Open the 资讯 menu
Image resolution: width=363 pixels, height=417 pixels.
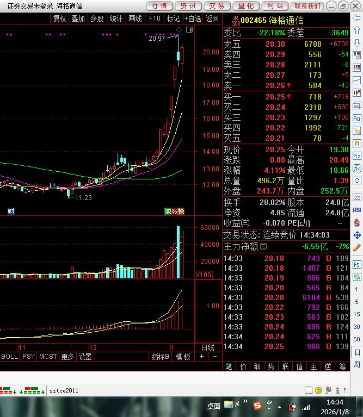(x=188, y=6)
